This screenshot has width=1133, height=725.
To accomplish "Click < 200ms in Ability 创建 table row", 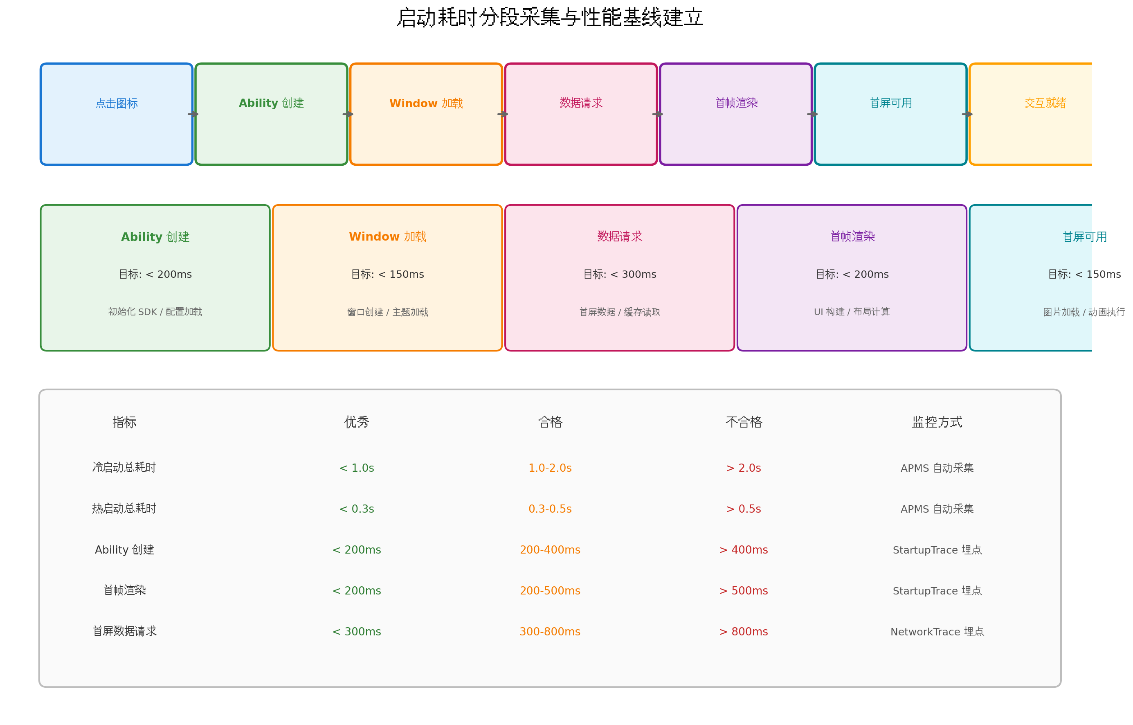I will [357, 550].
